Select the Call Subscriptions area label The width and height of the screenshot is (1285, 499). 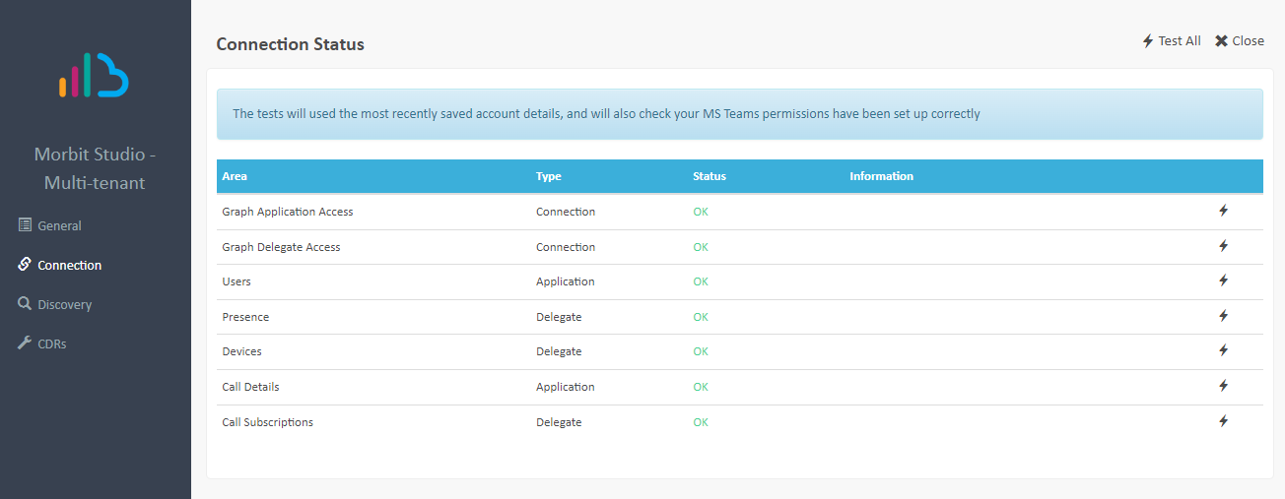point(268,422)
